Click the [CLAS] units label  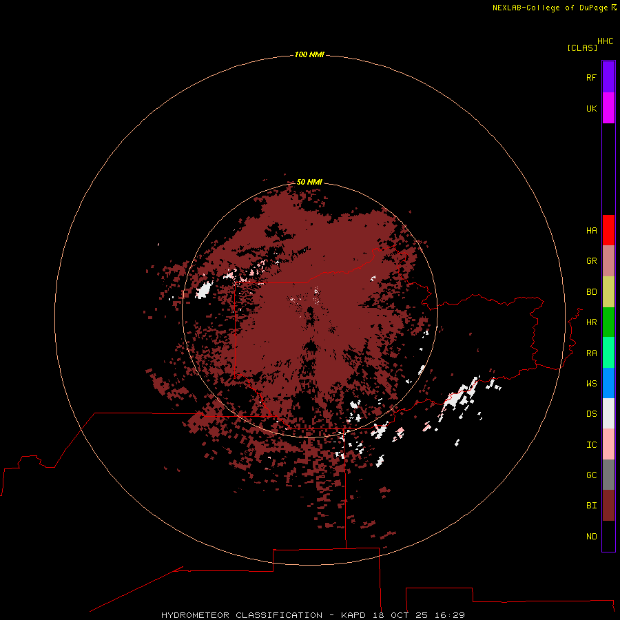click(x=582, y=48)
